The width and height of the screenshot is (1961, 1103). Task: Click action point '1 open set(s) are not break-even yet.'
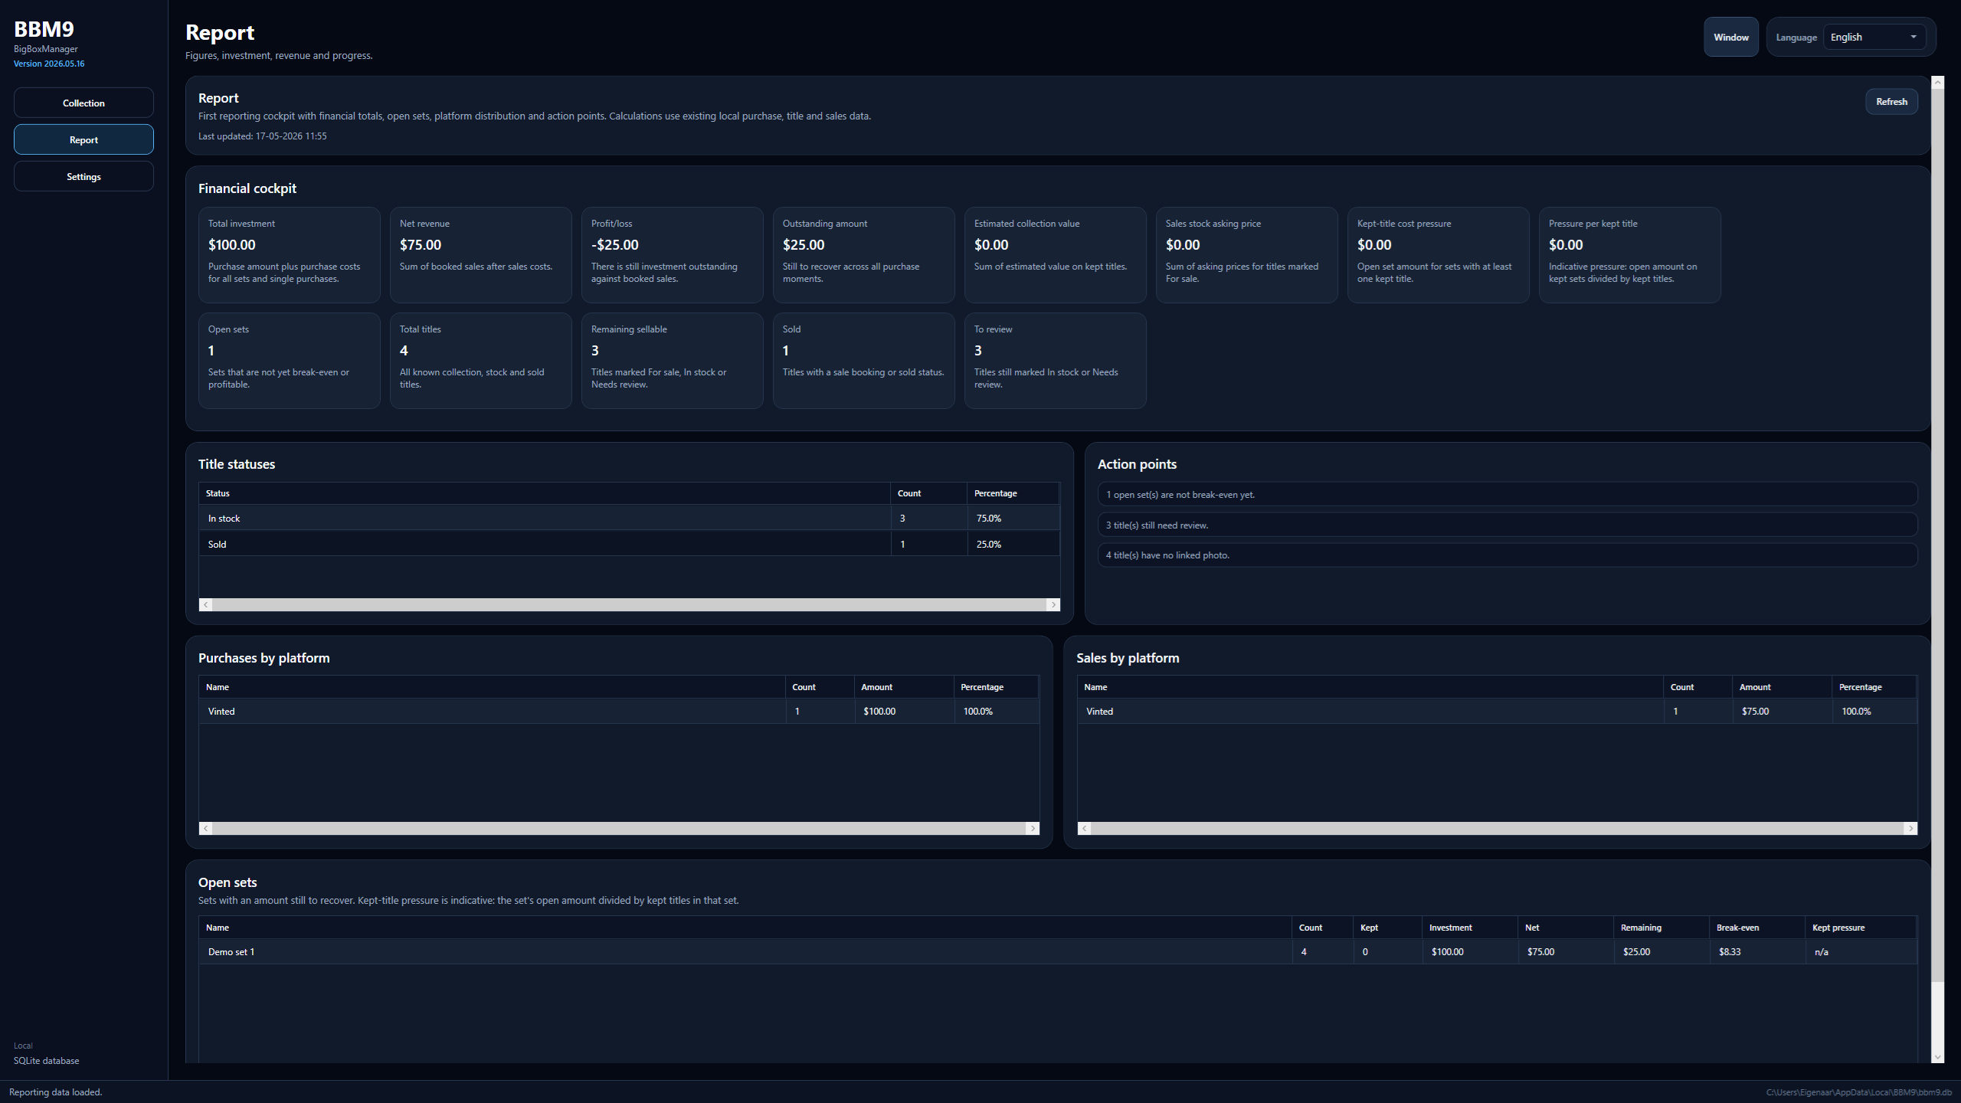coord(1507,494)
